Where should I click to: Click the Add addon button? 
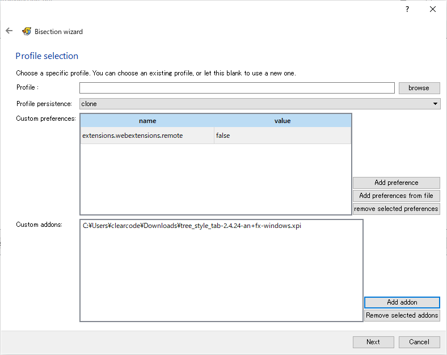pos(402,302)
